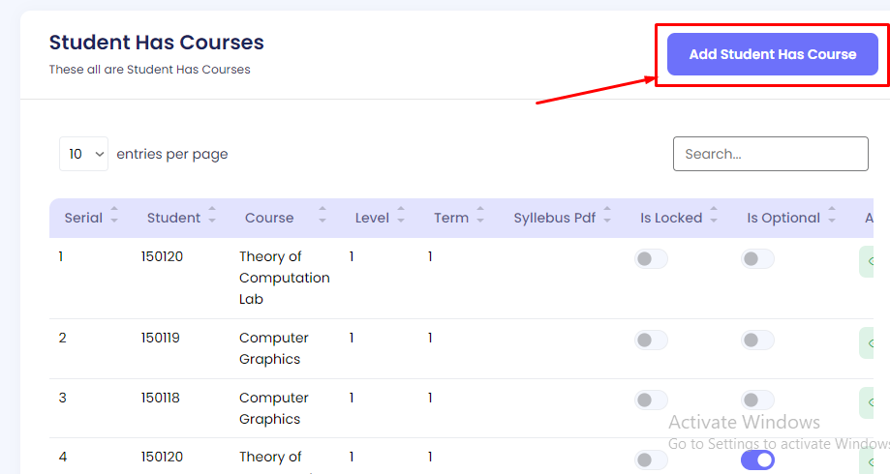Disable the Is Optional toggle for serial 4
This screenshot has height=474, width=890.
click(757, 459)
